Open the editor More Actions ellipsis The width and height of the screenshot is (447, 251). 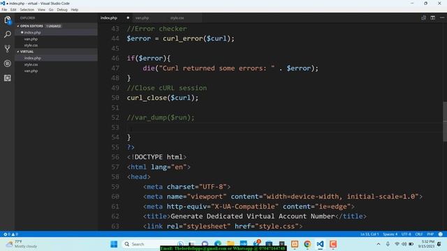pyautogui.click(x=442, y=17)
